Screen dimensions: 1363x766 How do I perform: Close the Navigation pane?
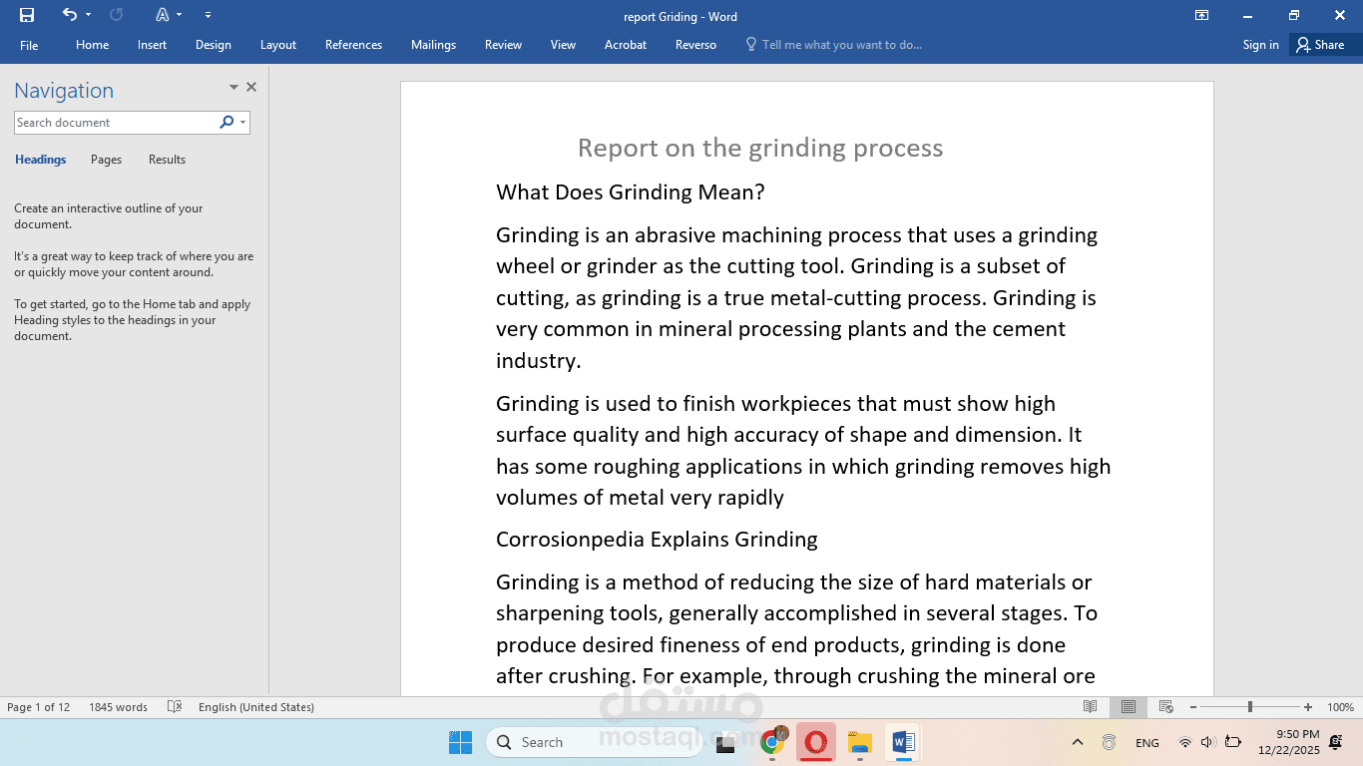point(251,87)
